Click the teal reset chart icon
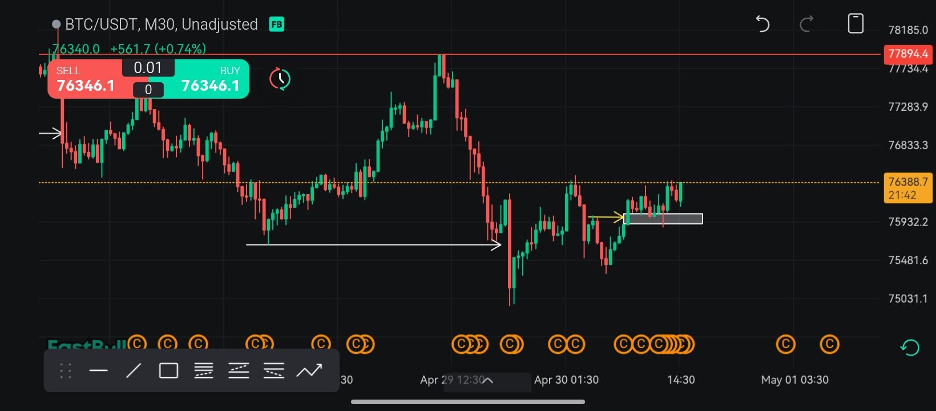Screen dimensions: 936x411 (910, 347)
